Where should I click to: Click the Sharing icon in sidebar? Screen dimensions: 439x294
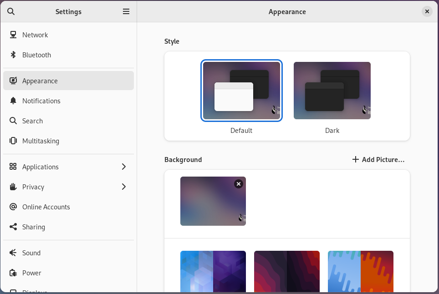[x=13, y=227]
